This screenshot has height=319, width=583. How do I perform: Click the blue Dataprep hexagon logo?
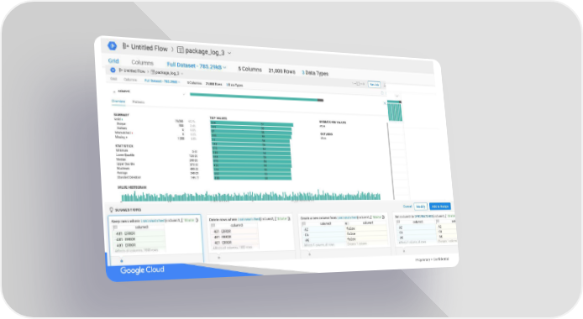[112, 45]
